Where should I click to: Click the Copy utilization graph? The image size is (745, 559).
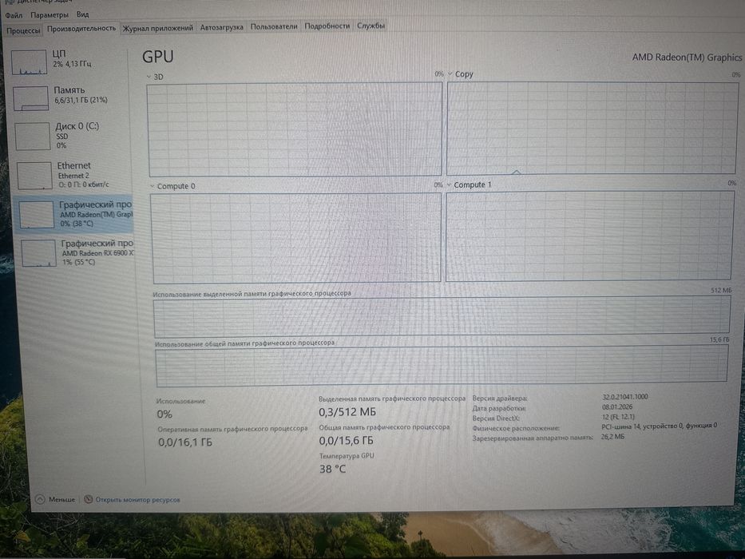pos(592,128)
